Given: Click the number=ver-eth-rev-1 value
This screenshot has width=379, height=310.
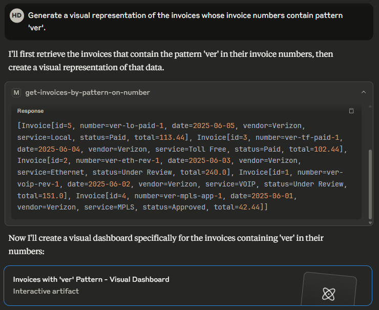Looking at the screenshot, I should click(118, 160).
